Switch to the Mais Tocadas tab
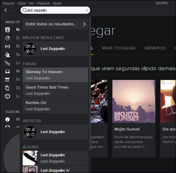Image resolution: width=176 pixels, height=173 pixels. point(119,48)
